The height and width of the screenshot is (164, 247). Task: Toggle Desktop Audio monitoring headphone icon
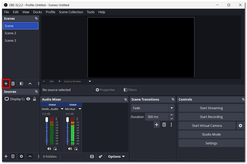coord(55,149)
